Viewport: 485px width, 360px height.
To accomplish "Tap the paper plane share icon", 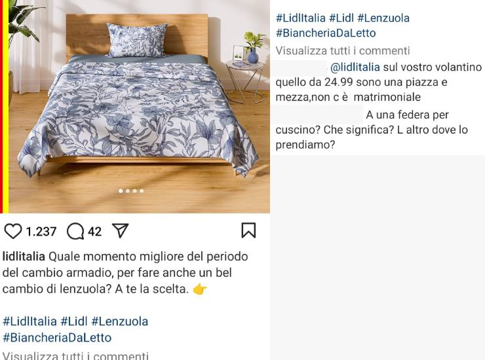I will (121, 230).
